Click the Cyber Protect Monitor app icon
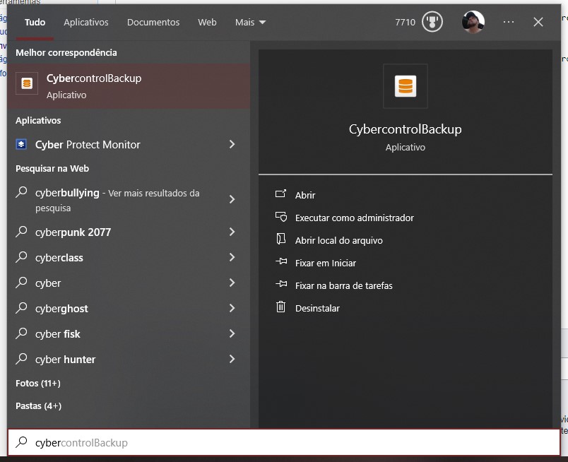The width and height of the screenshot is (568, 462). click(x=21, y=144)
